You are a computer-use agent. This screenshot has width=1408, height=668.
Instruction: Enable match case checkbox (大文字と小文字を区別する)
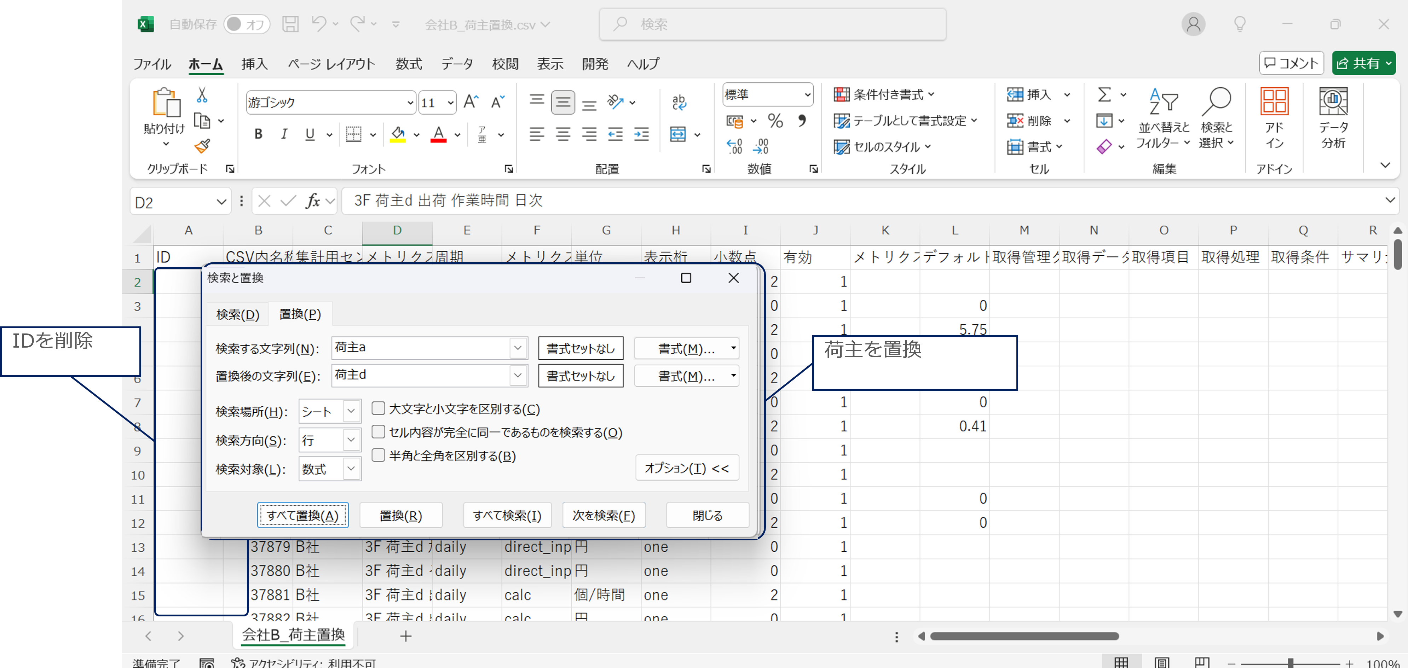(378, 408)
